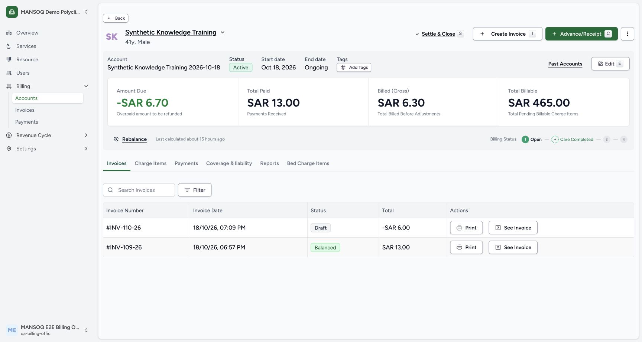Open the Reports tab
The image size is (642, 342).
(269, 163)
